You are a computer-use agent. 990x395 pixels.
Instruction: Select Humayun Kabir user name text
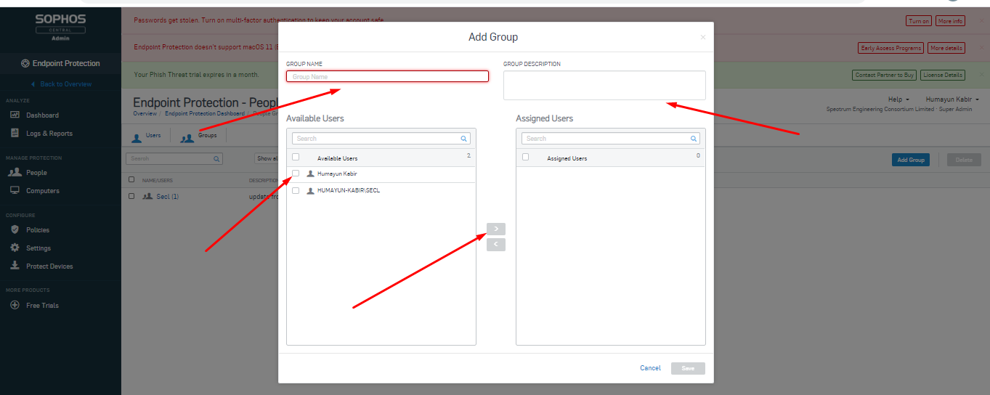[x=337, y=174]
